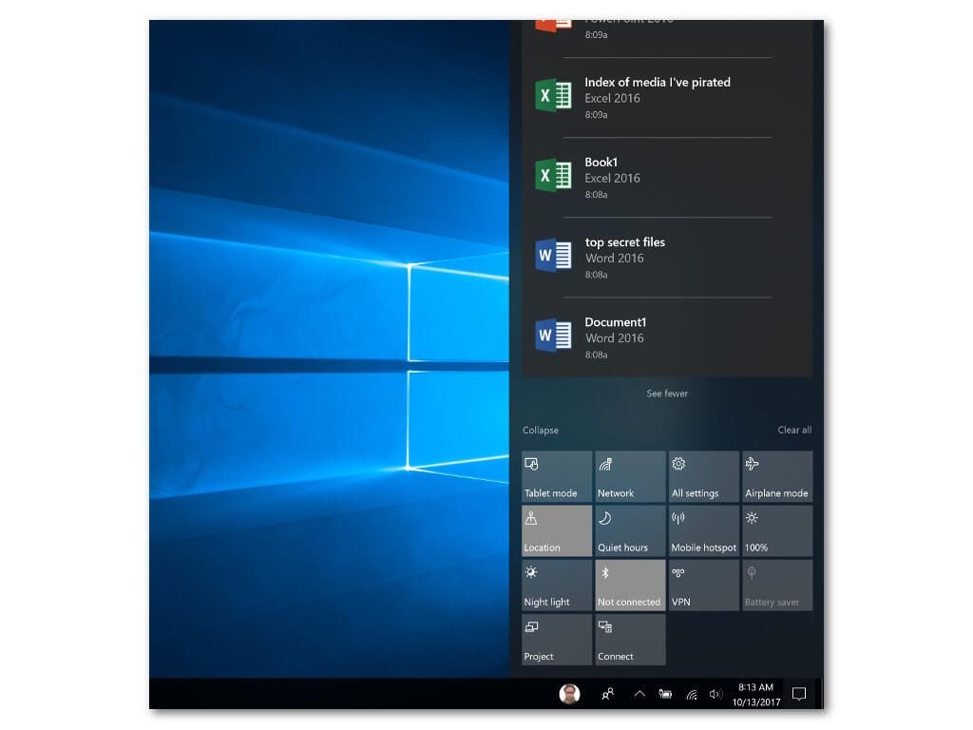Toggle Tablet mode quick action

pyautogui.click(x=557, y=477)
